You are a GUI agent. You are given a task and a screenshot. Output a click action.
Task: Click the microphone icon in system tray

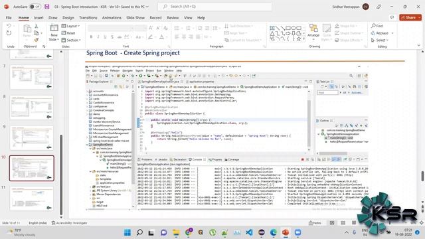click(354, 232)
